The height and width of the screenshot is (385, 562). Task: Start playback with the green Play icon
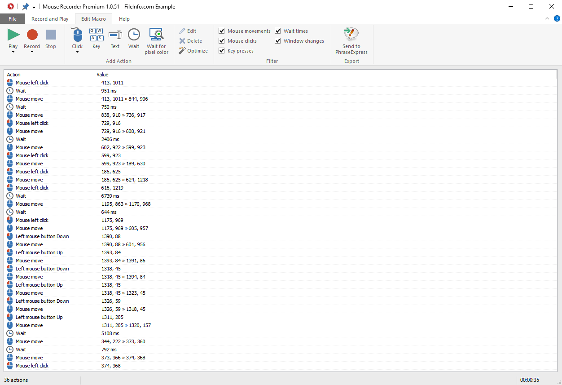[13, 35]
